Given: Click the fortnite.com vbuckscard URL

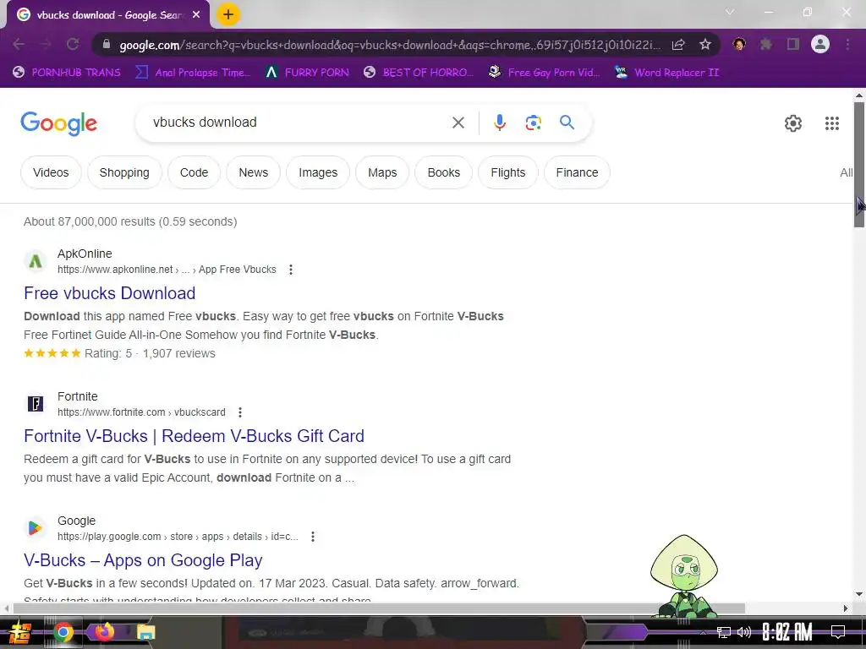Looking at the screenshot, I should click(x=141, y=412).
